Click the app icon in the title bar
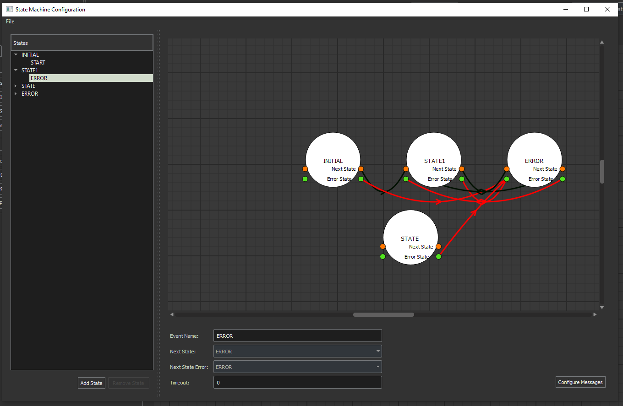623x406 pixels. pos(9,9)
